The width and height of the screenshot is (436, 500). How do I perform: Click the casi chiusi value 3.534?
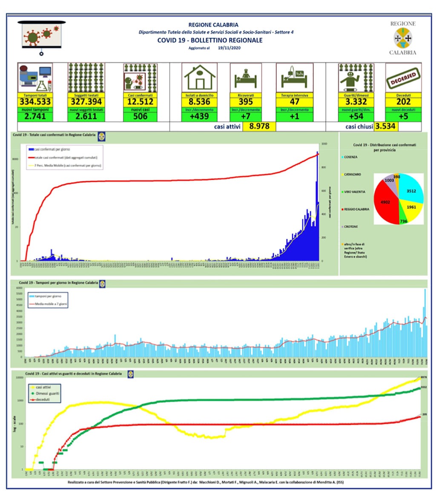pyautogui.click(x=385, y=126)
